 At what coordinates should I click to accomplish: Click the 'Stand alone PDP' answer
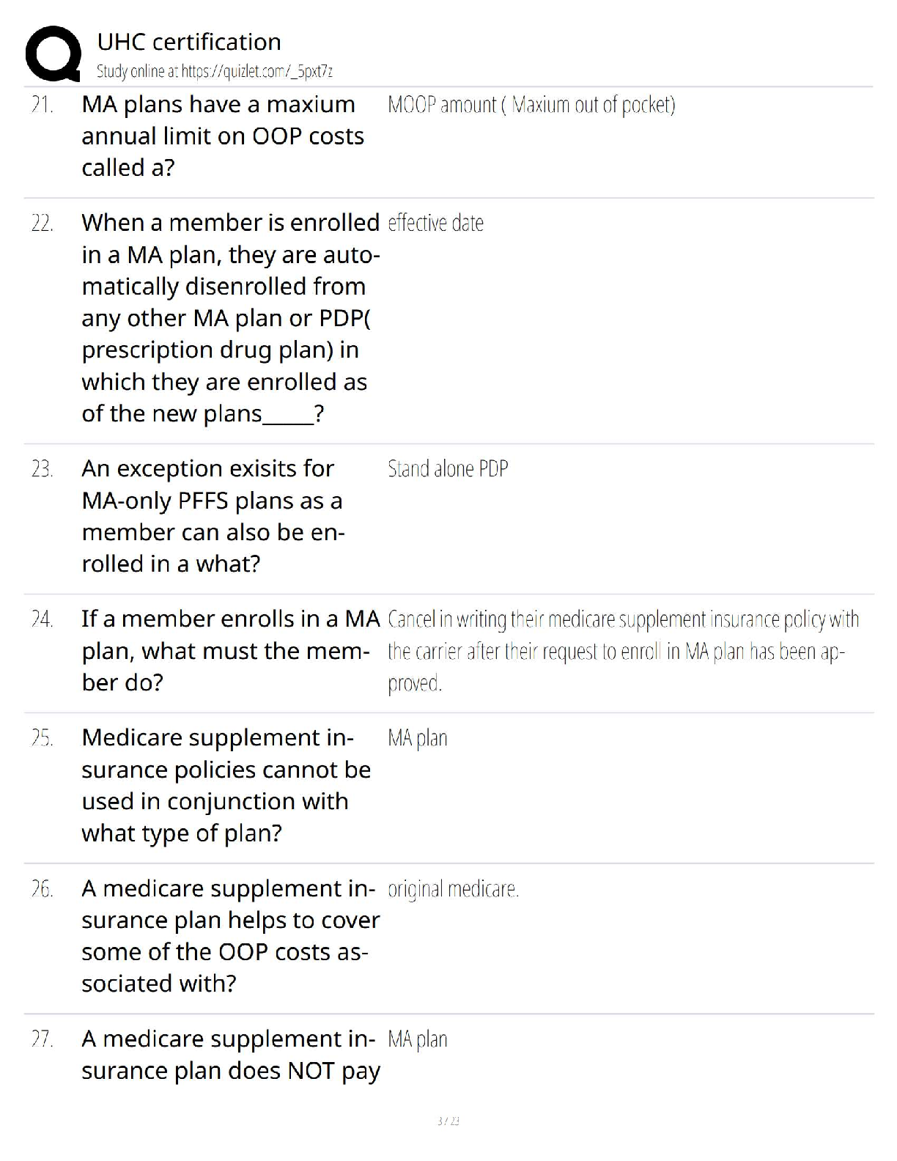(447, 469)
